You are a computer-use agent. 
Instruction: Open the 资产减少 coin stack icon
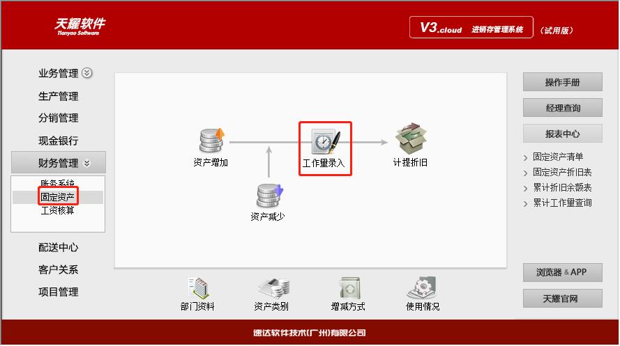coord(270,196)
